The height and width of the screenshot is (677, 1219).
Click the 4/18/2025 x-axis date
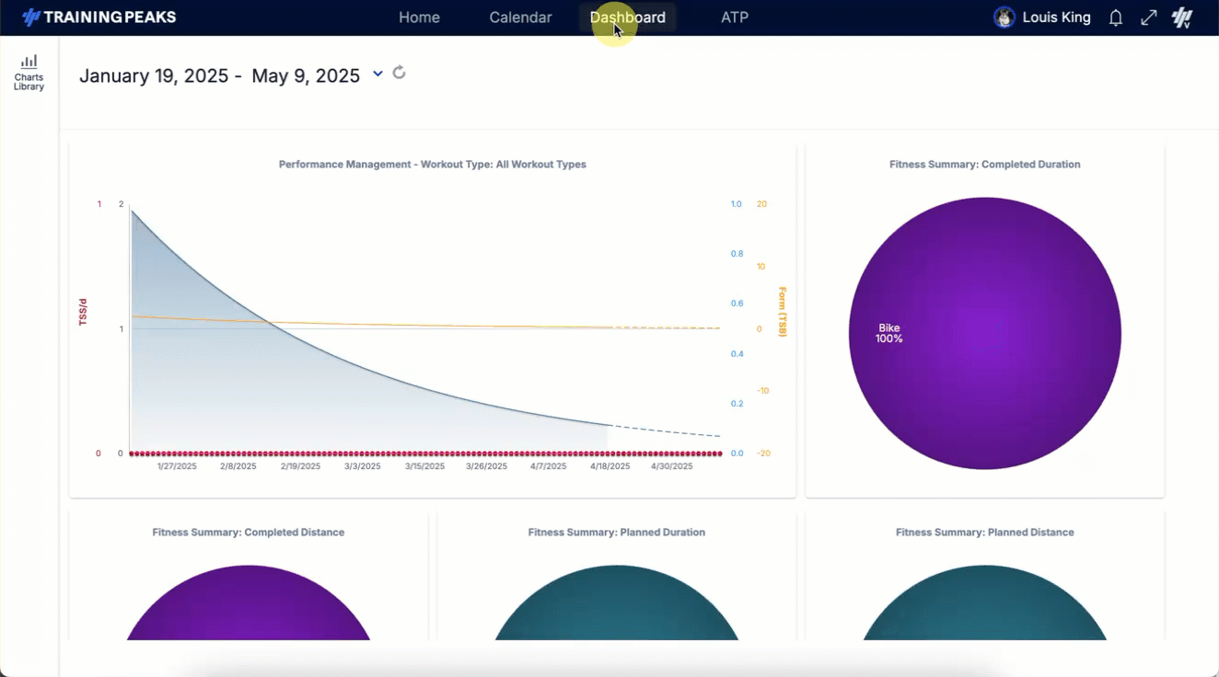[610, 466]
